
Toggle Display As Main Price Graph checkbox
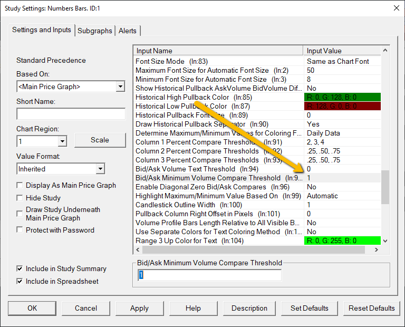(x=20, y=185)
